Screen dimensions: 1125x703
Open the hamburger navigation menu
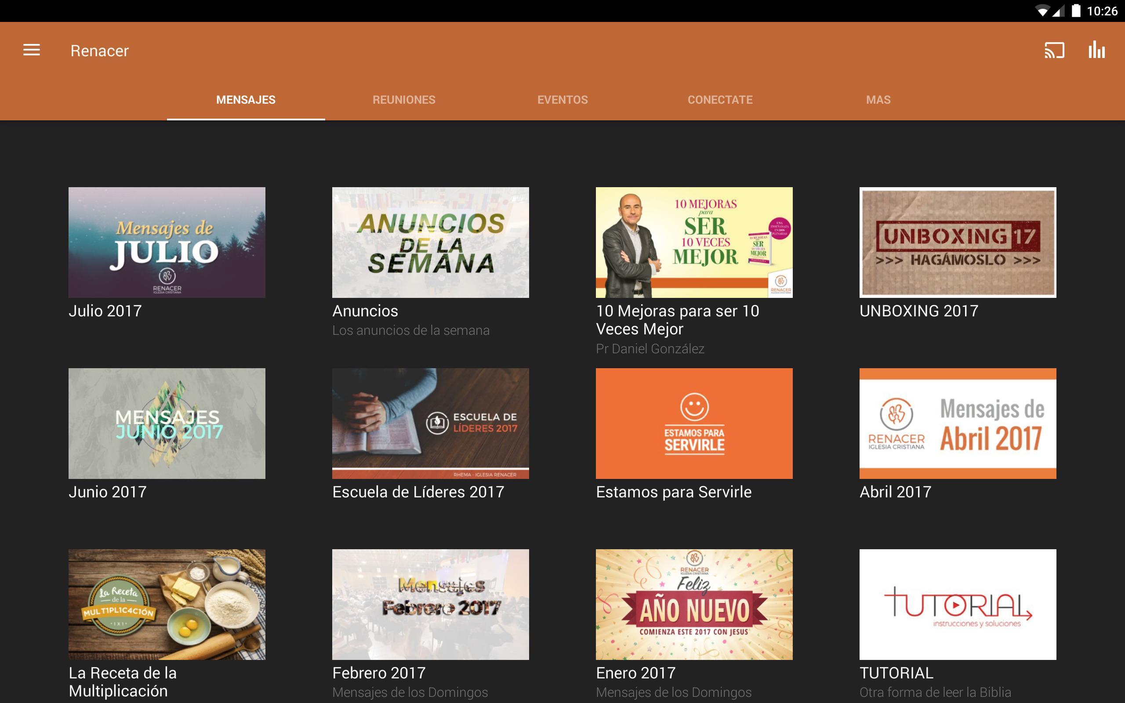coord(32,50)
